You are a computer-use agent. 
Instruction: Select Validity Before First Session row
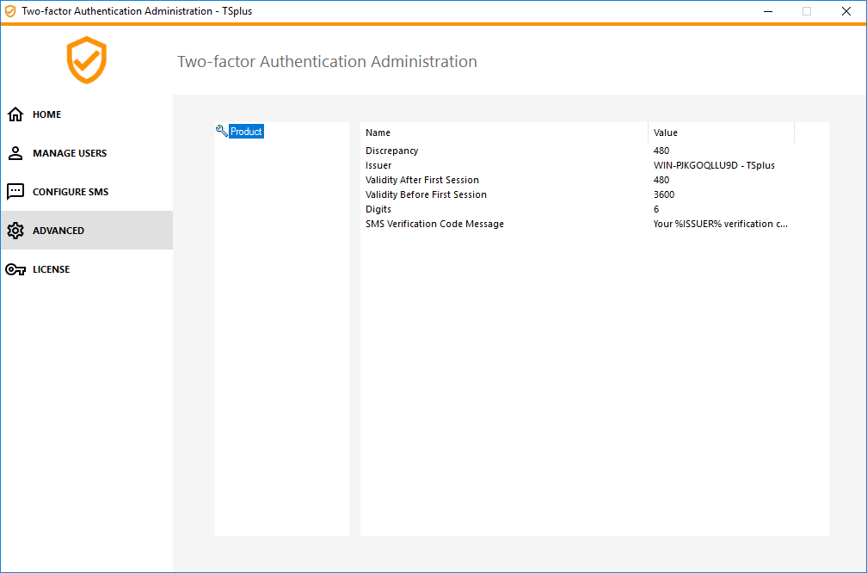(x=578, y=194)
